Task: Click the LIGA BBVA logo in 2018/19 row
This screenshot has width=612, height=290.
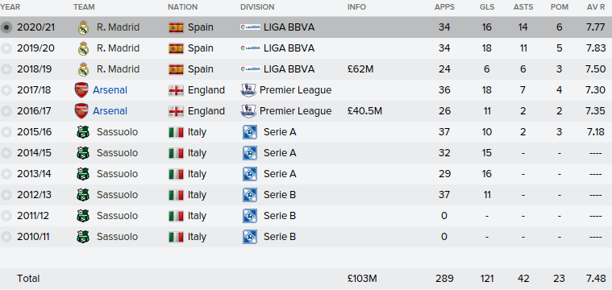Action: tap(250, 69)
